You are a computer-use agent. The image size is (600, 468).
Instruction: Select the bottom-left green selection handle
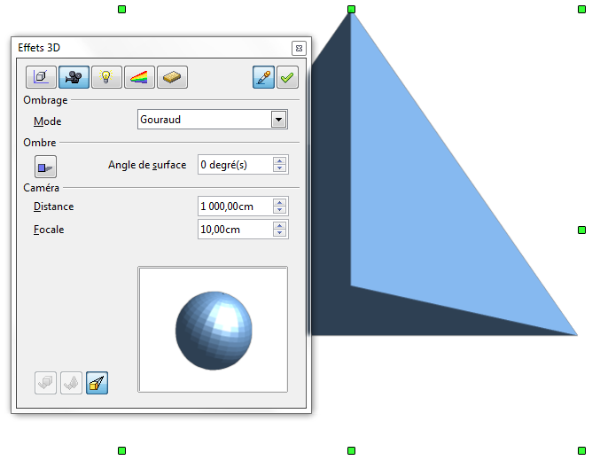(121, 450)
